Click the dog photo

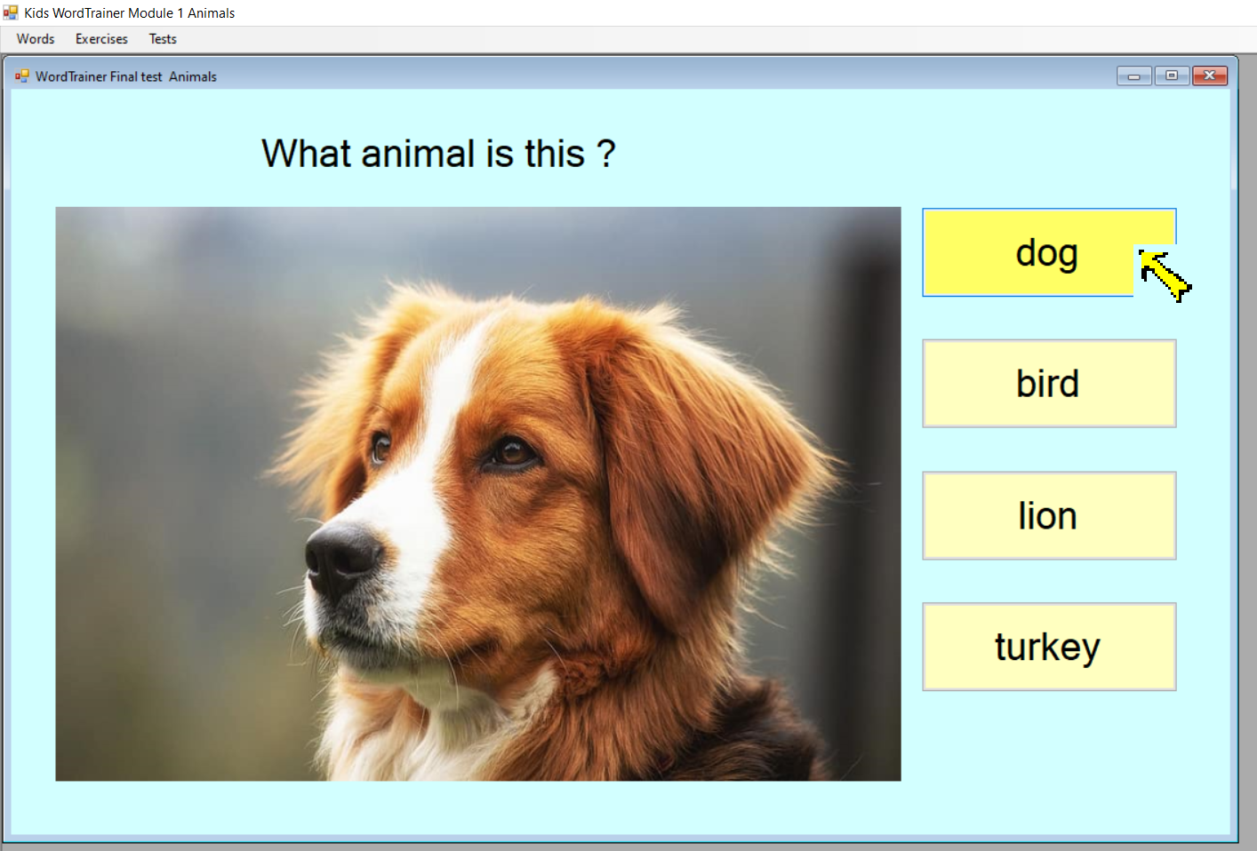[478, 494]
